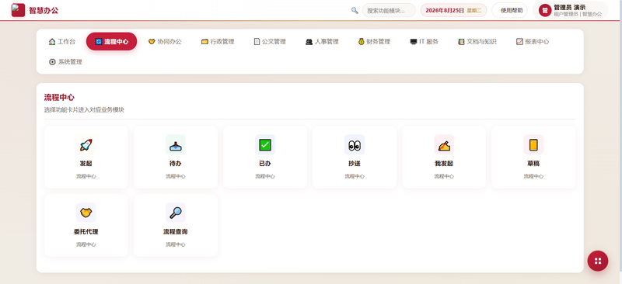Click the books icon beside 文档与知识
The height and width of the screenshot is (284, 622).
click(461, 42)
